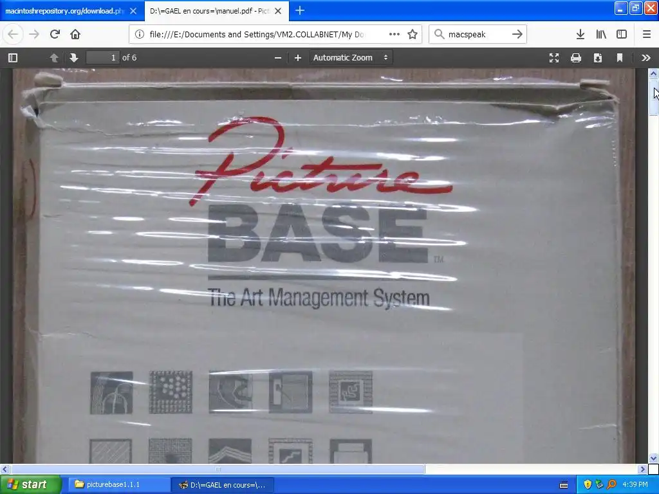Open the Windows Start menu

tap(31, 484)
